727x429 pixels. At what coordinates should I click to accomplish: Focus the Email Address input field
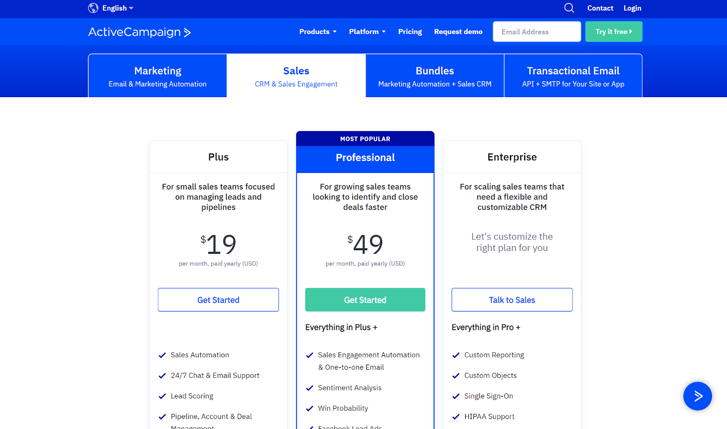537,32
